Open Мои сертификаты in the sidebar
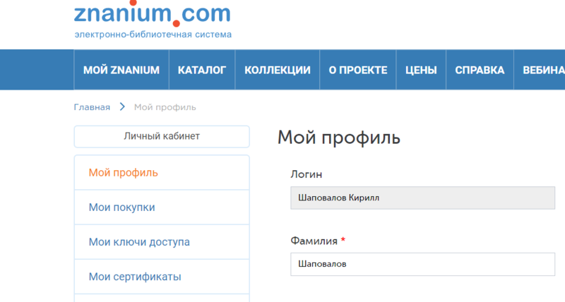565x302 pixels. tap(162, 277)
